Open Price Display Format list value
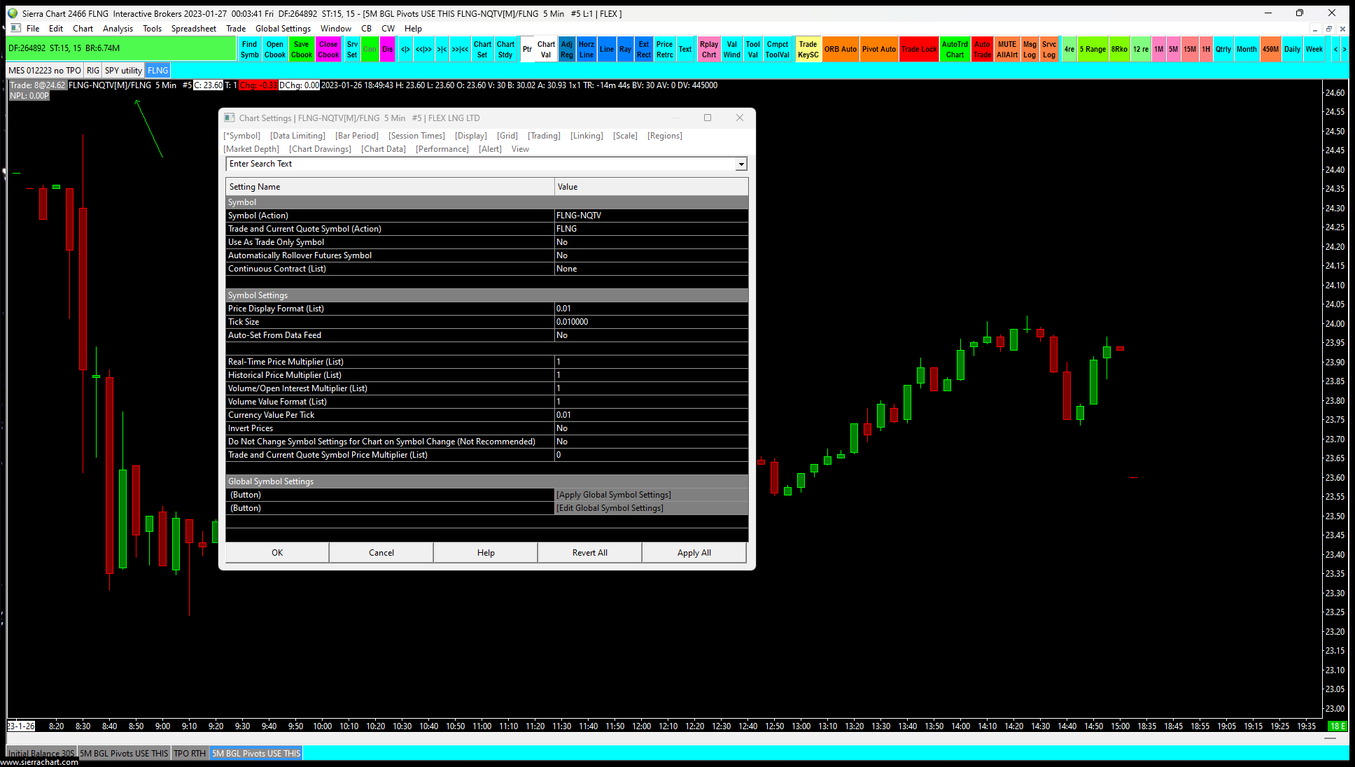The width and height of the screenshot is (1355, 767). pyautogui.click(x=651, y=309)
